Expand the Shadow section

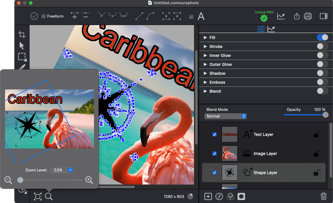(205, 73)
